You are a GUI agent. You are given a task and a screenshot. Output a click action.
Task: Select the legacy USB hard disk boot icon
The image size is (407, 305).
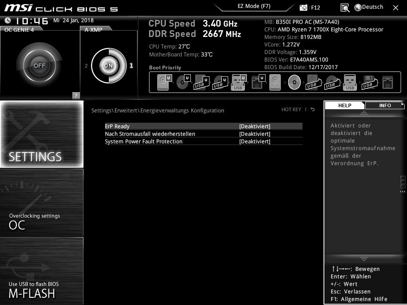tap(314, 82)
